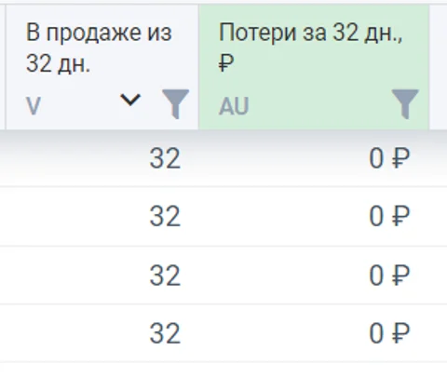Screen dimensions: 447x377
Task: Expand sort chevron in column V header
Action: click(x=130, y=100)
